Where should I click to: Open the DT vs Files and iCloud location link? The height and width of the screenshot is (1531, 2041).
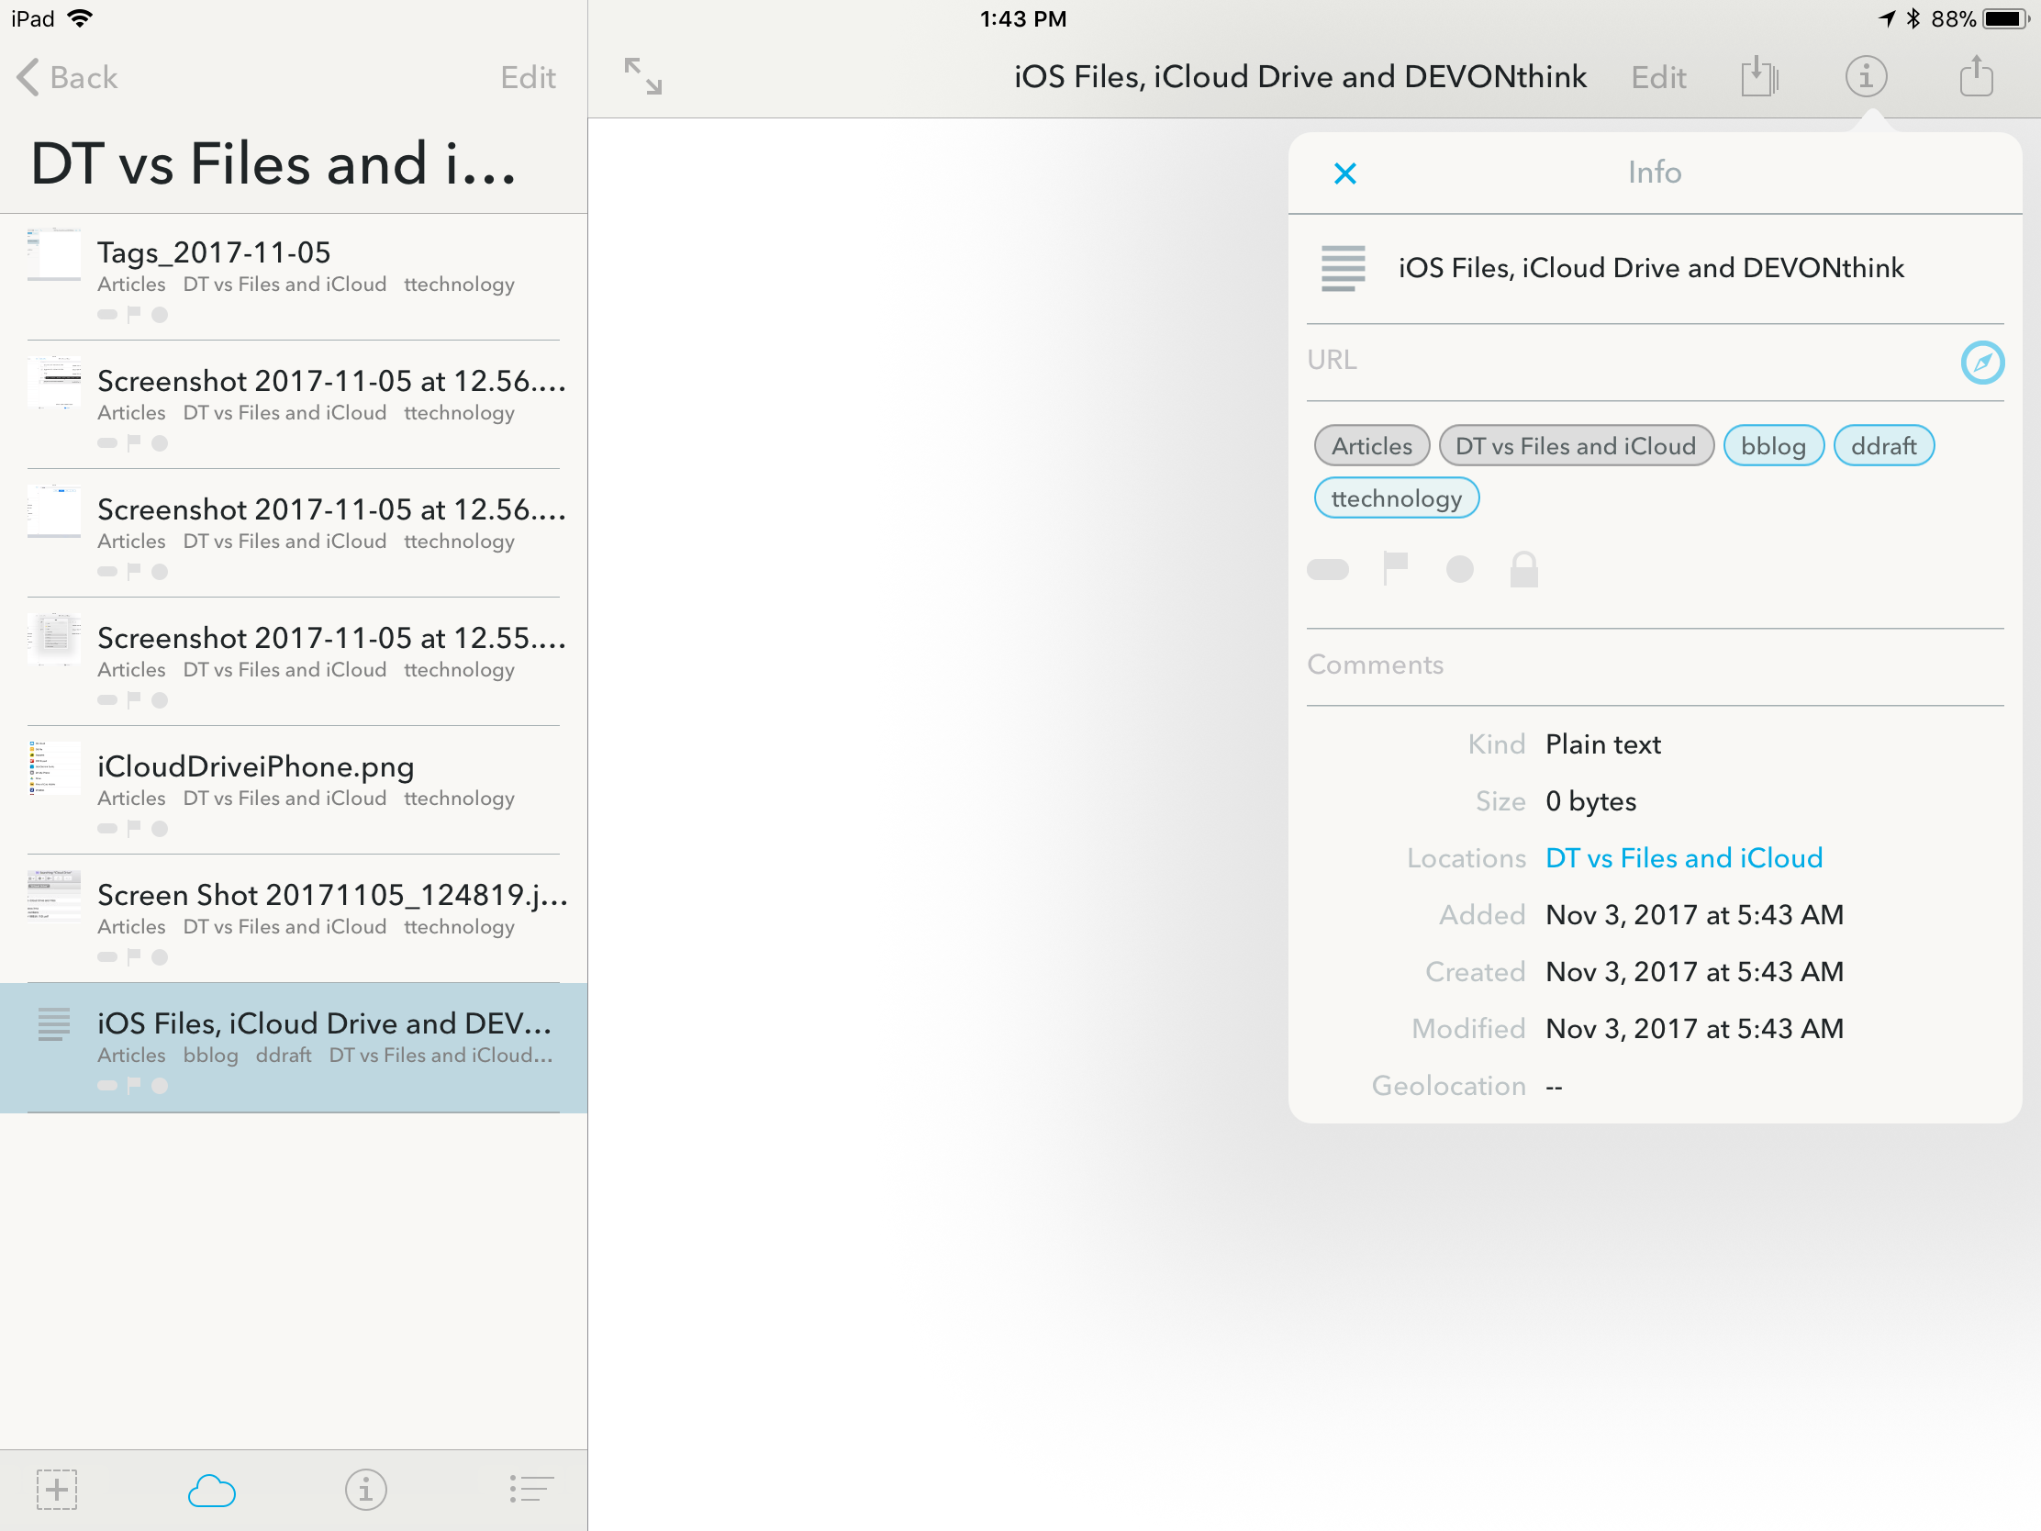pos(1684,858)
